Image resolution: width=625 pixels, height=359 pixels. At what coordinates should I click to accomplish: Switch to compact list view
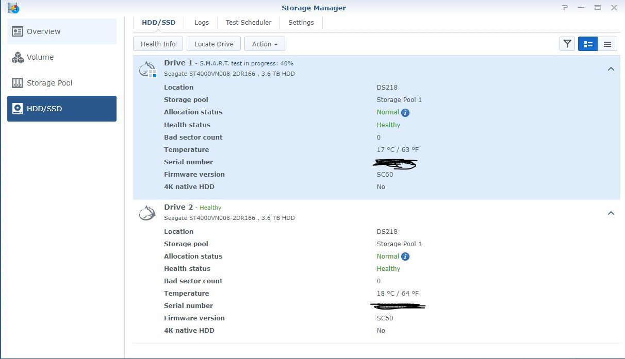[607, 44]
